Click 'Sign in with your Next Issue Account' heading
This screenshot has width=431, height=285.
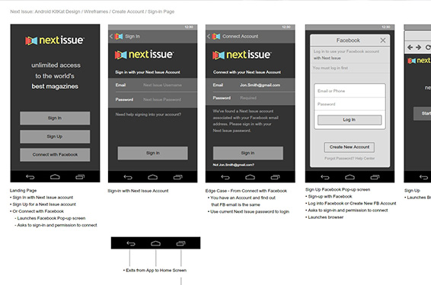click(148, 72)
